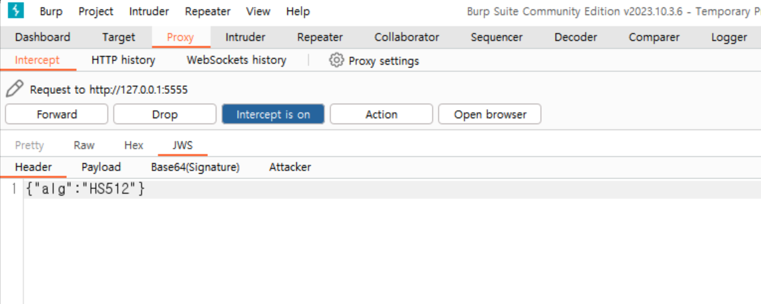Viewport: 761px width, 304px height.
Task: Drop the intercepted request
Action: click(x=165, y=114)
